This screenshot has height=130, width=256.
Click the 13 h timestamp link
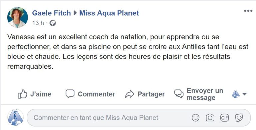38,23
